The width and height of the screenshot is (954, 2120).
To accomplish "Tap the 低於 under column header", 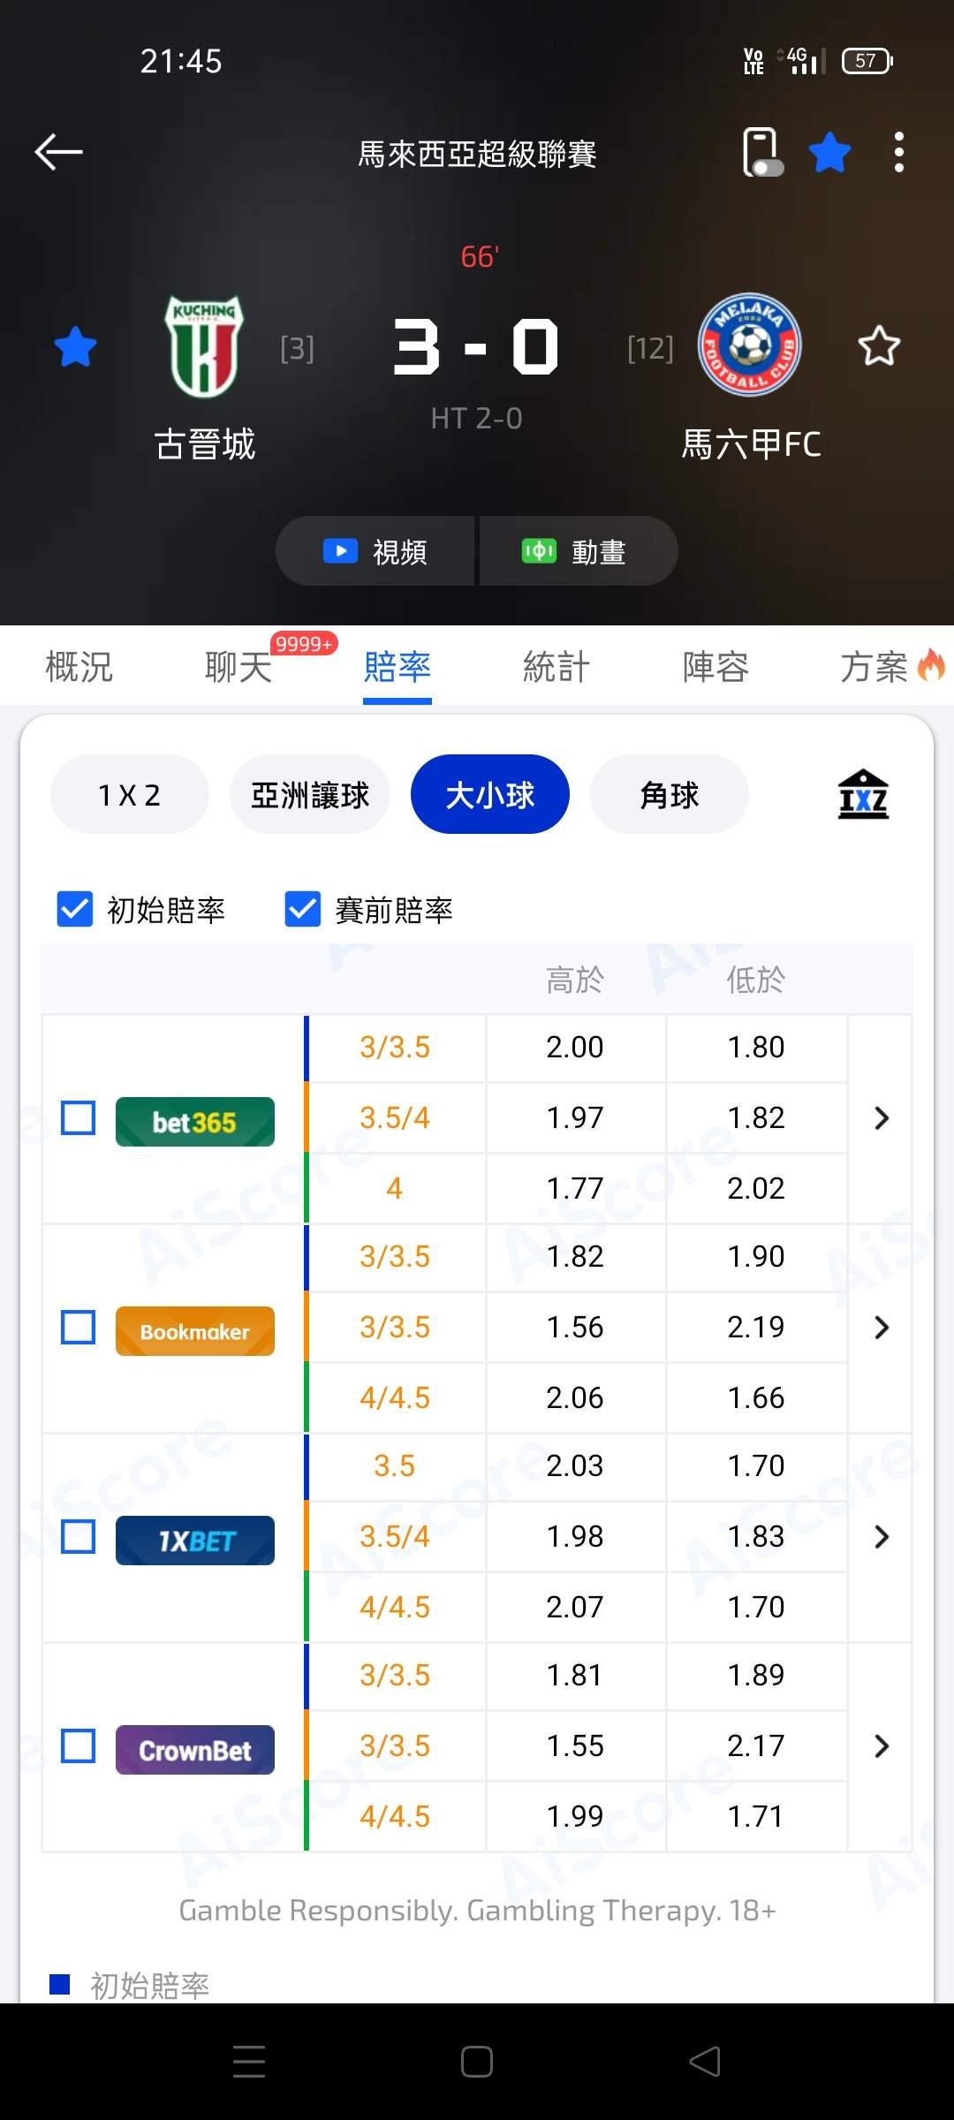I will (x=756, y=980).
